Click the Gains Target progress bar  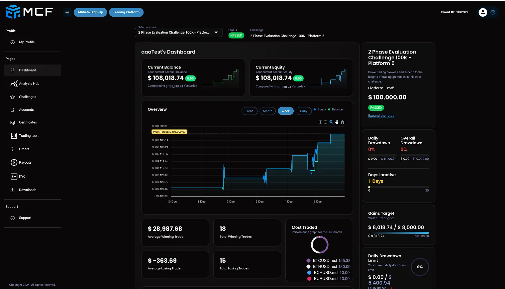click(398, 233)
